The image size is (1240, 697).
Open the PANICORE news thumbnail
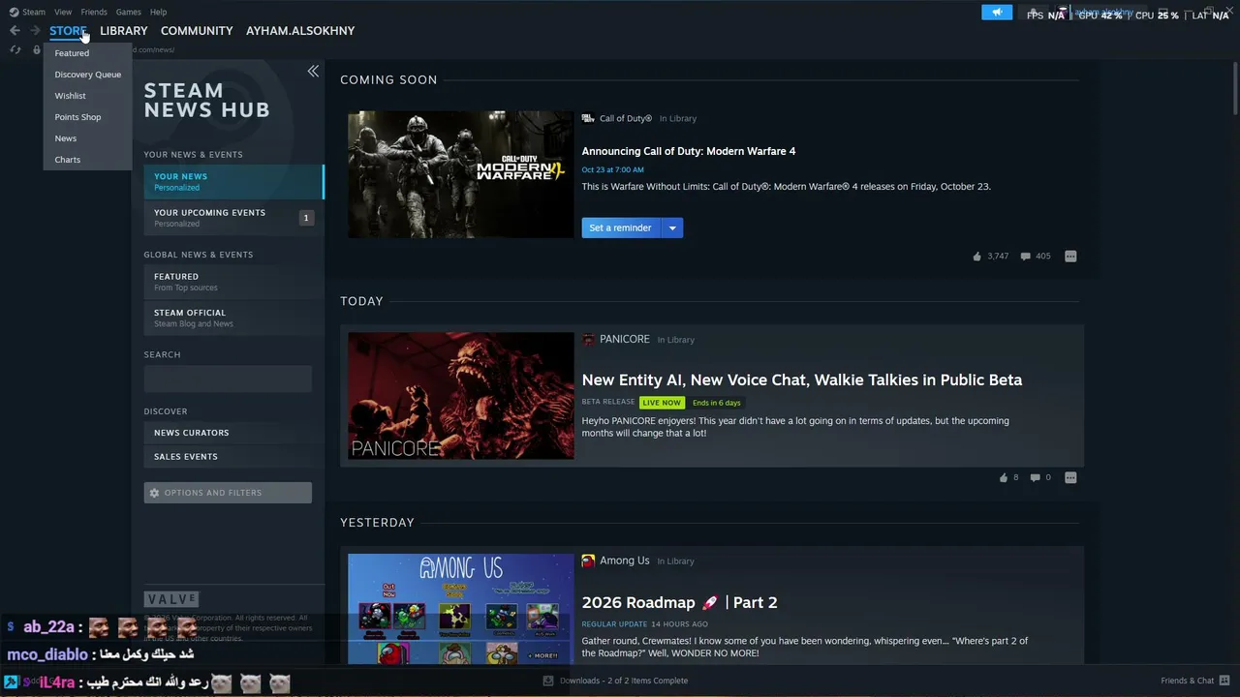click(461, 396)
